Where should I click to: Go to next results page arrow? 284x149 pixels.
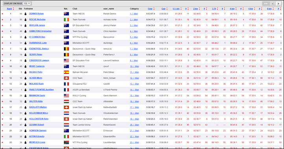click(x=278, y=4)
